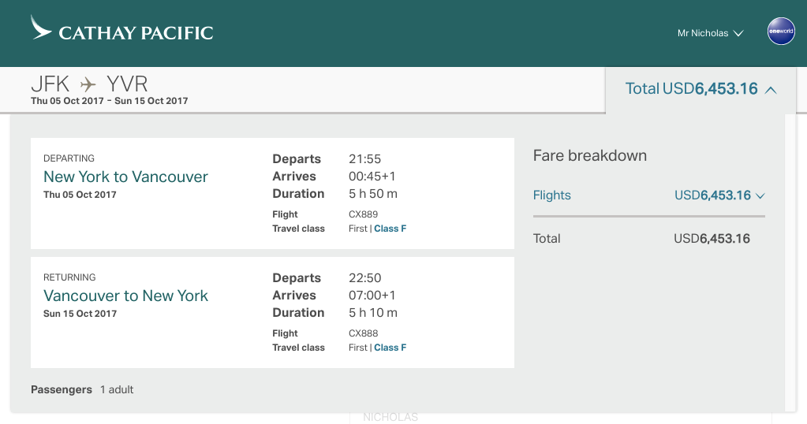Click the Passengers 1 adult summary

click(82, 389)
